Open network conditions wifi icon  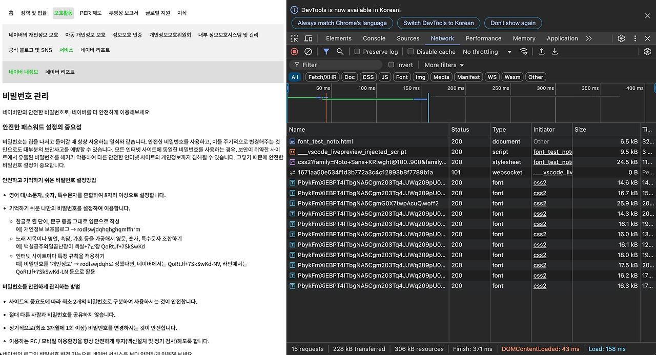(524, 52)
